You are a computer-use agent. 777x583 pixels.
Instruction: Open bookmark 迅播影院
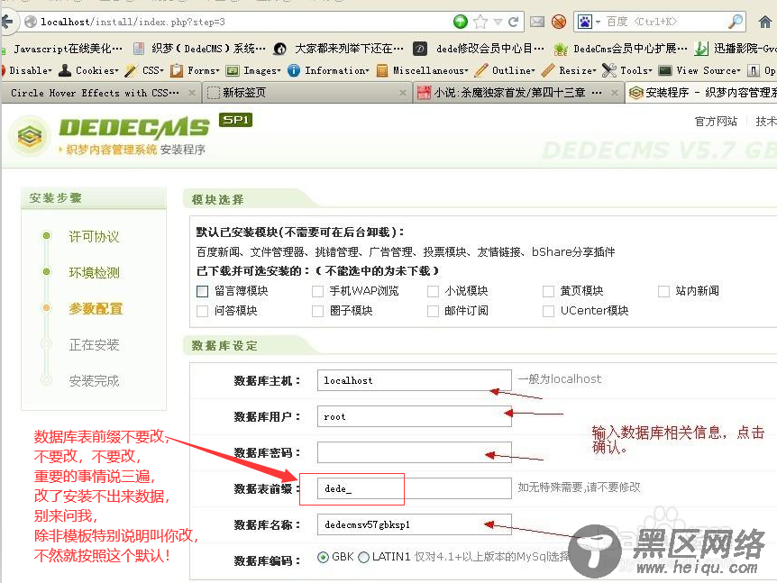tap(736, 49)
